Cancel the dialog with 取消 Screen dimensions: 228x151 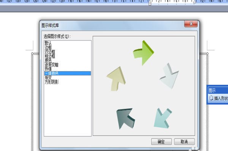[184, 142]
